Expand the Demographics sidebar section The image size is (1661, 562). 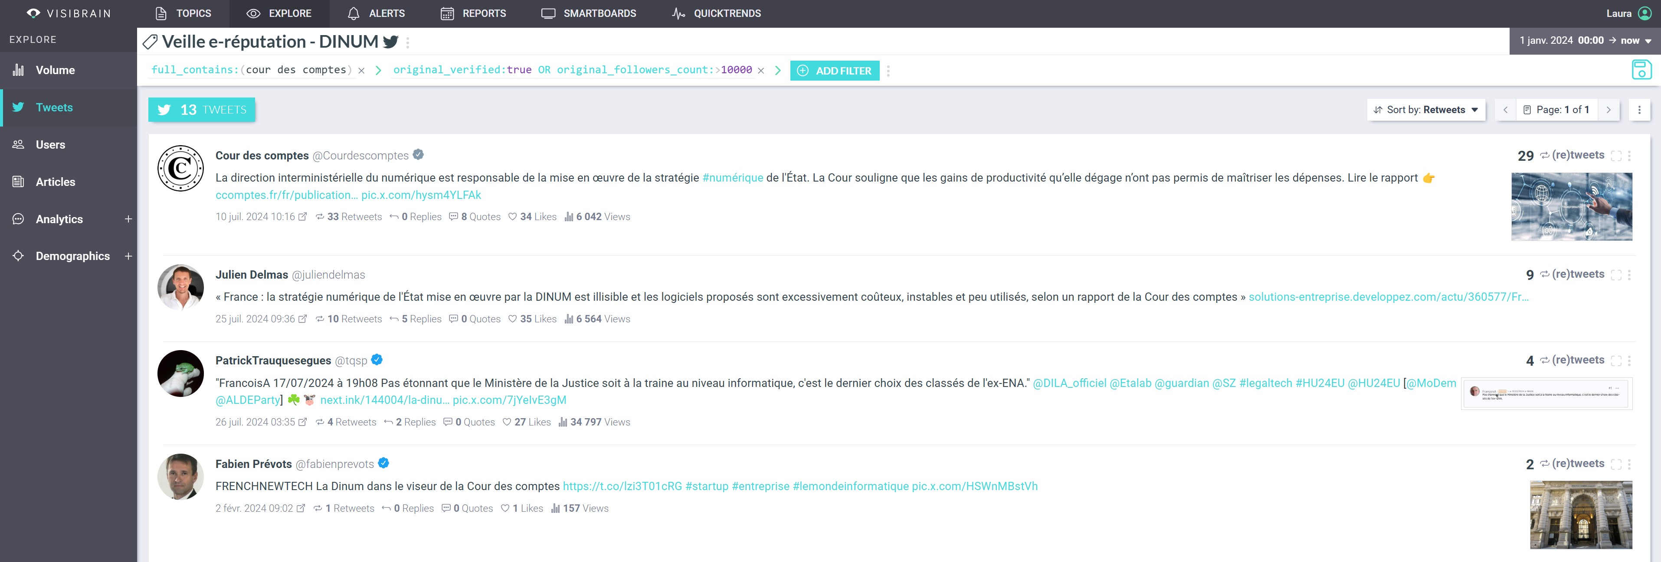click(128, 256)
